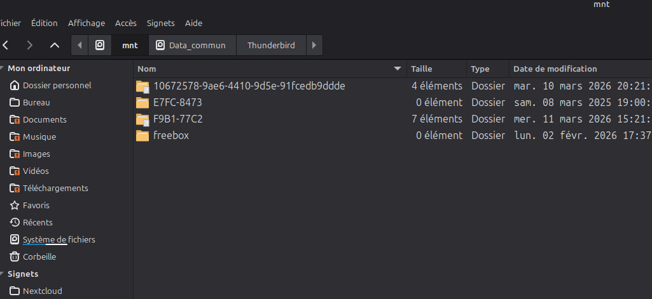
Task: Sort by the Taille column header
Action: [422, 69]
